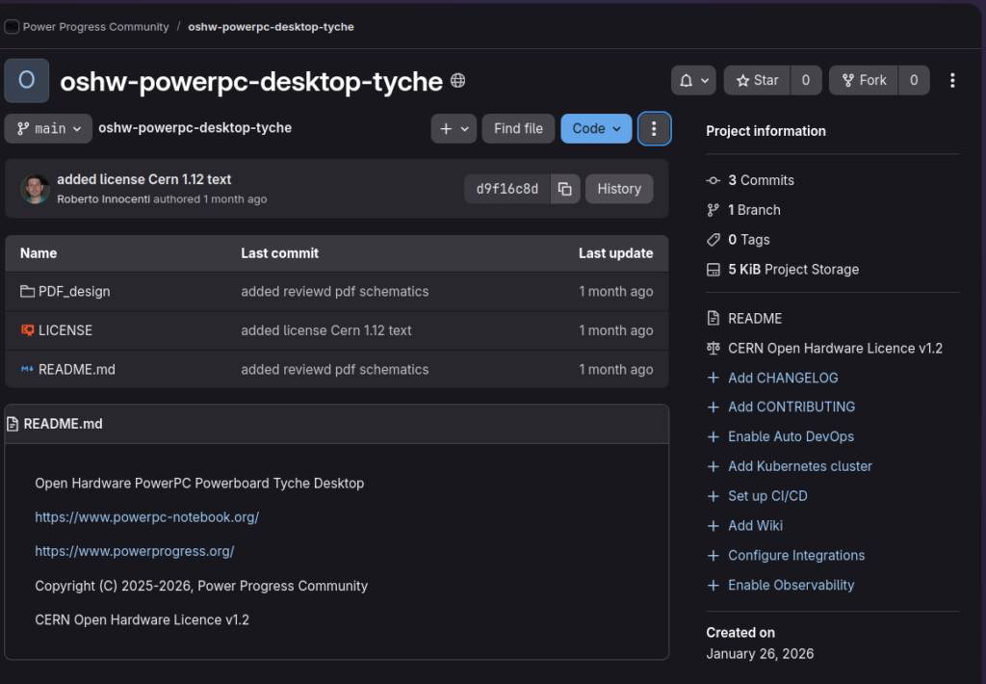Screen dimensions: 986x684
Task: Star this project
Action: [x=757, y=81]
